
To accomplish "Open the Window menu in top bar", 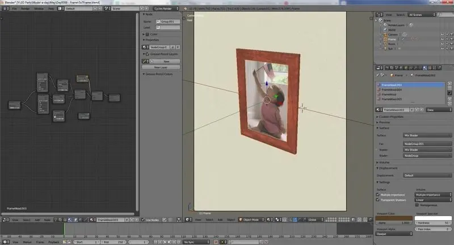I will pyautogui.click(x=39, y=8).
